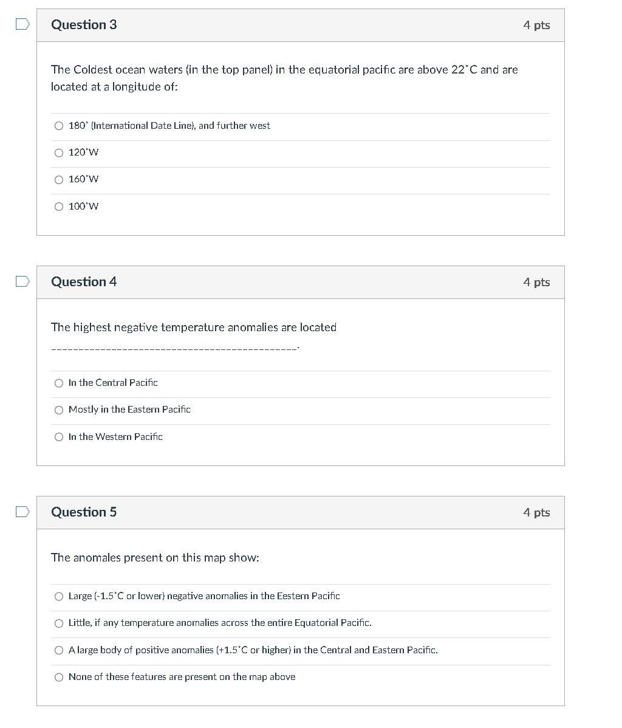622x728 pixels.
Task: Select the positive anomalies (+1.5°C) answer
Action: pos(59,650)
